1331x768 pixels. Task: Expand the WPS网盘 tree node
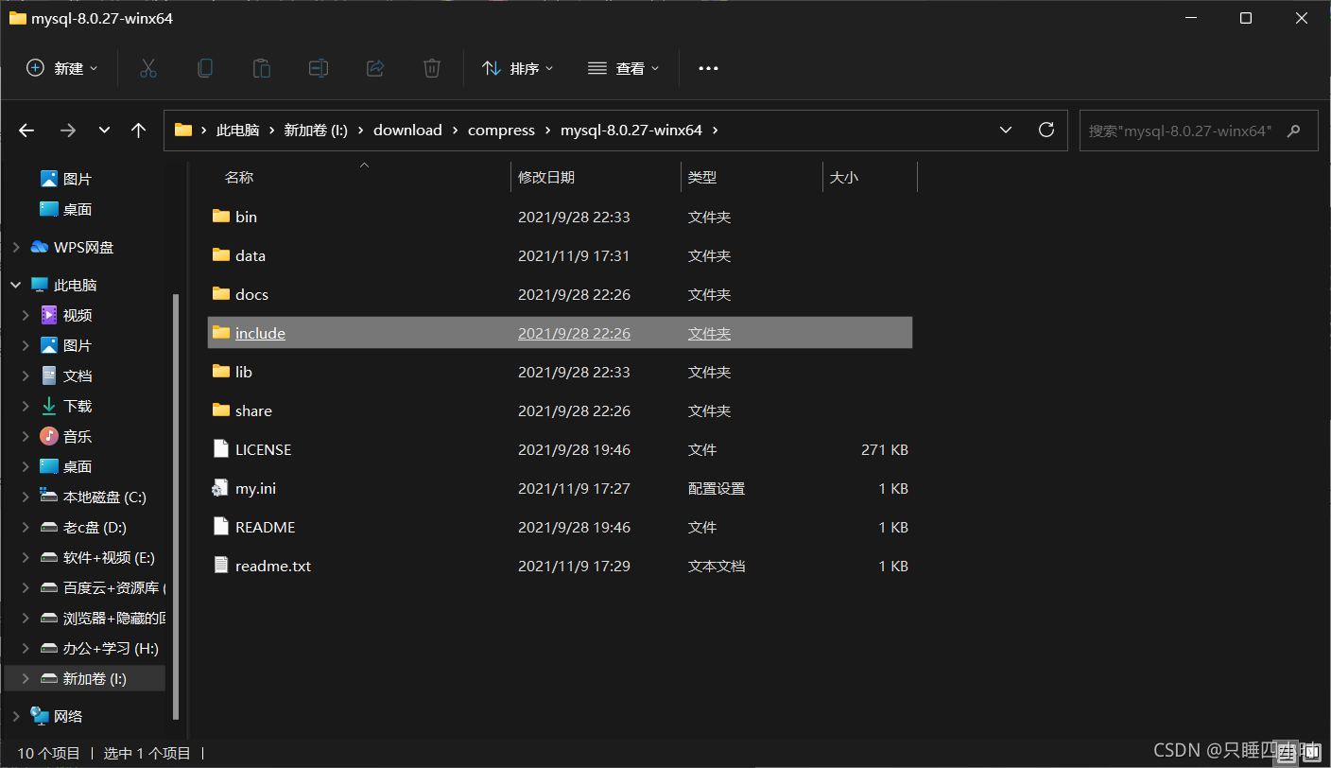click(x=16, y=247)
